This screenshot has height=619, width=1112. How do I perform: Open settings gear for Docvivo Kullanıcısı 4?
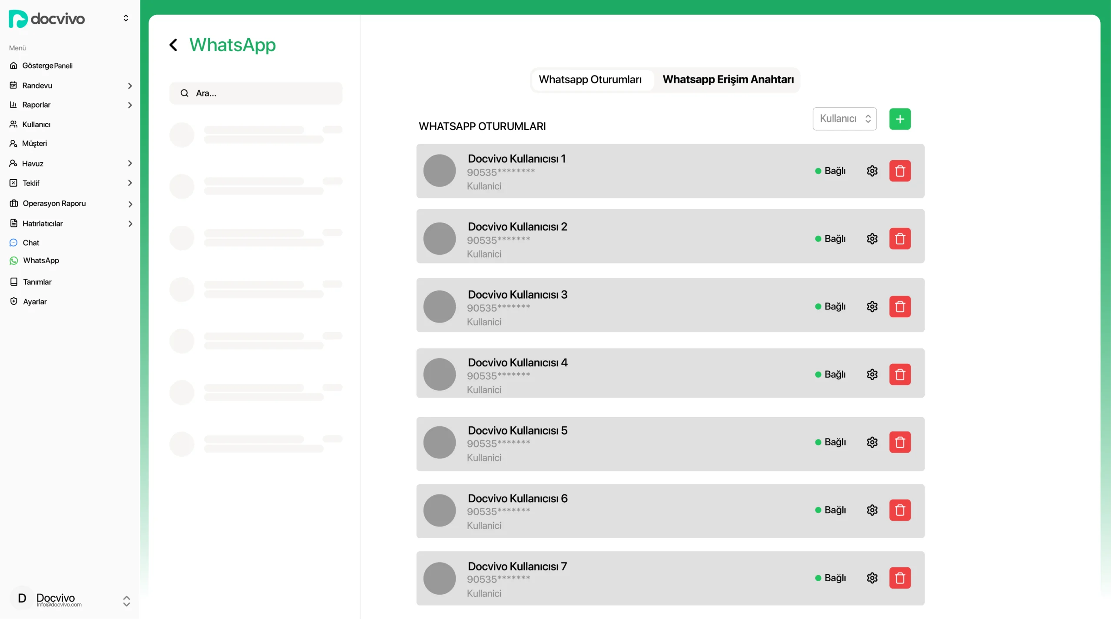point(872,374)
